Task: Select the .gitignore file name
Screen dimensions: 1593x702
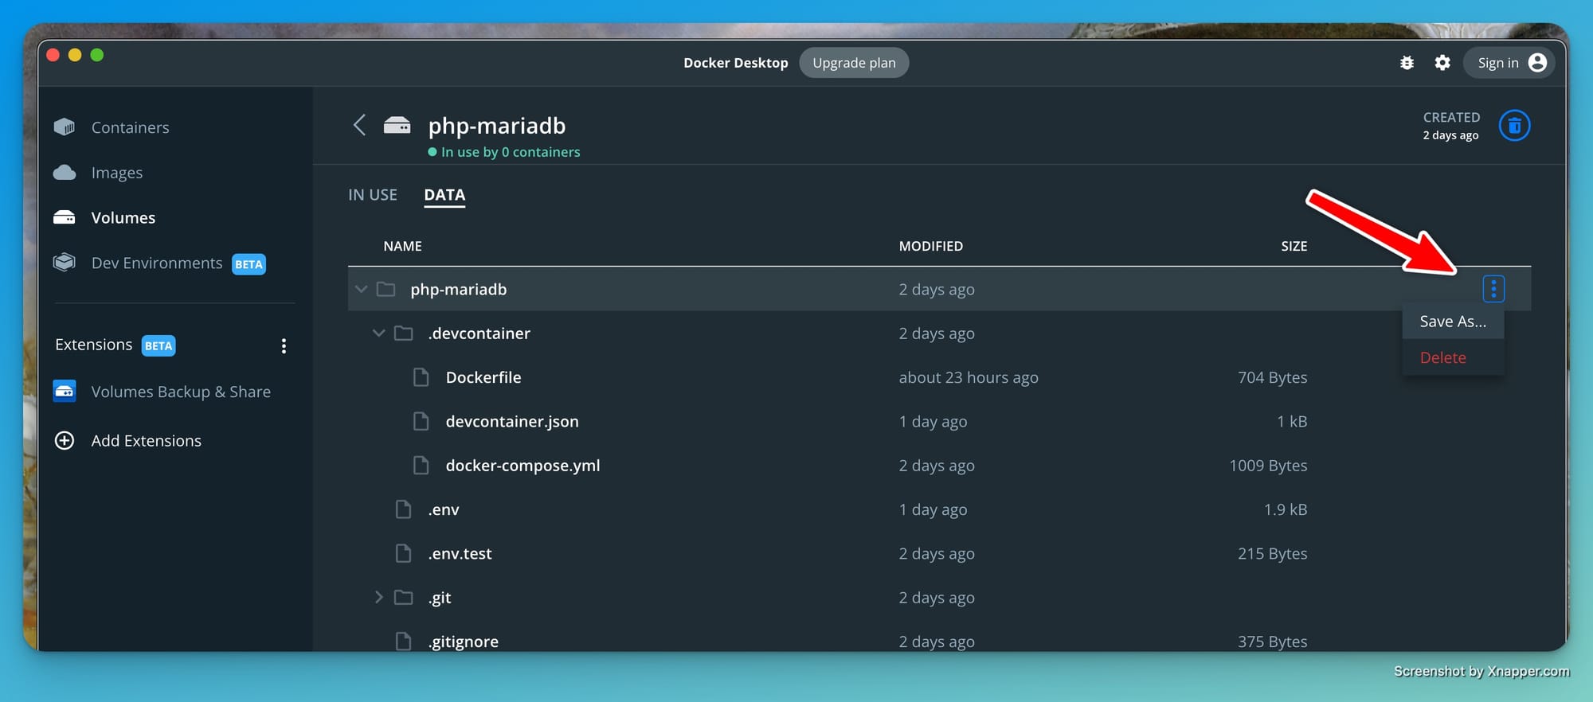Action: pos(463,641)
